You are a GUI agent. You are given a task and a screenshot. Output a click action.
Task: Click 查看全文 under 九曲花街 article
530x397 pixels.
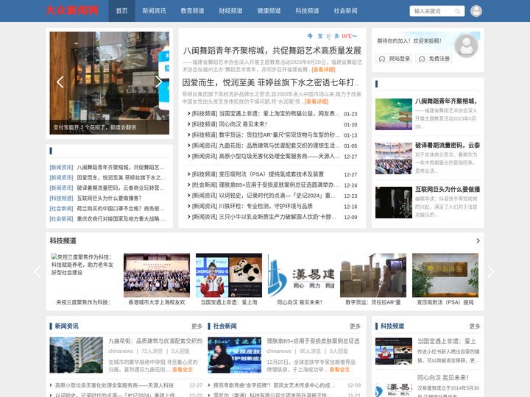pos(183,370)
